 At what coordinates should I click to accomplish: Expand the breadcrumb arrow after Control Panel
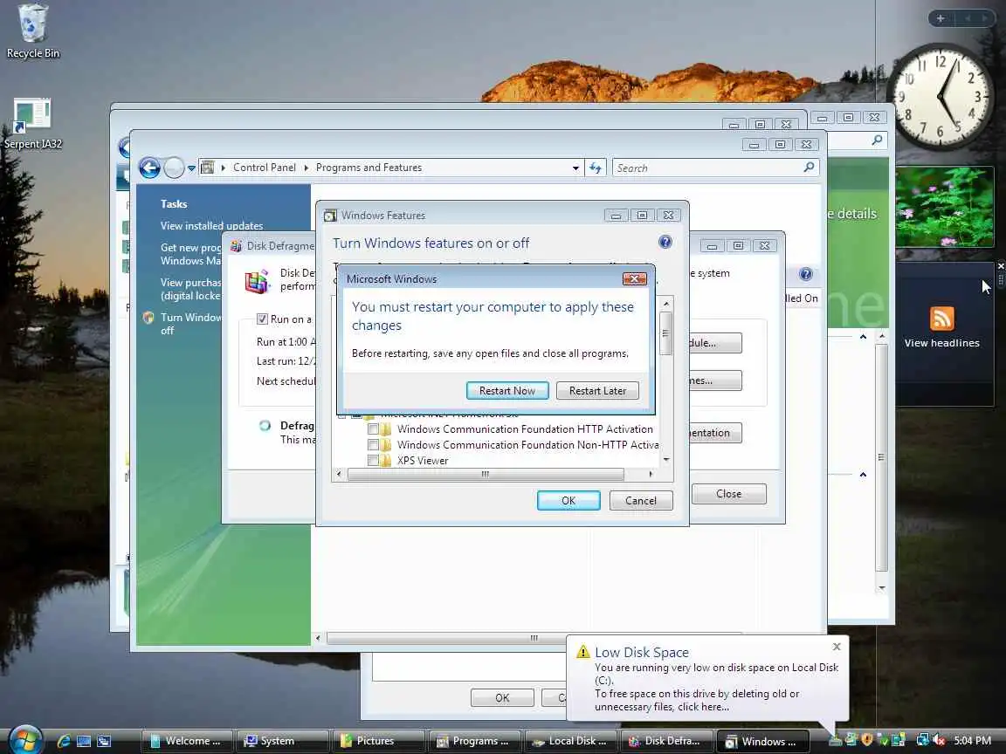[x=306, y=168]
